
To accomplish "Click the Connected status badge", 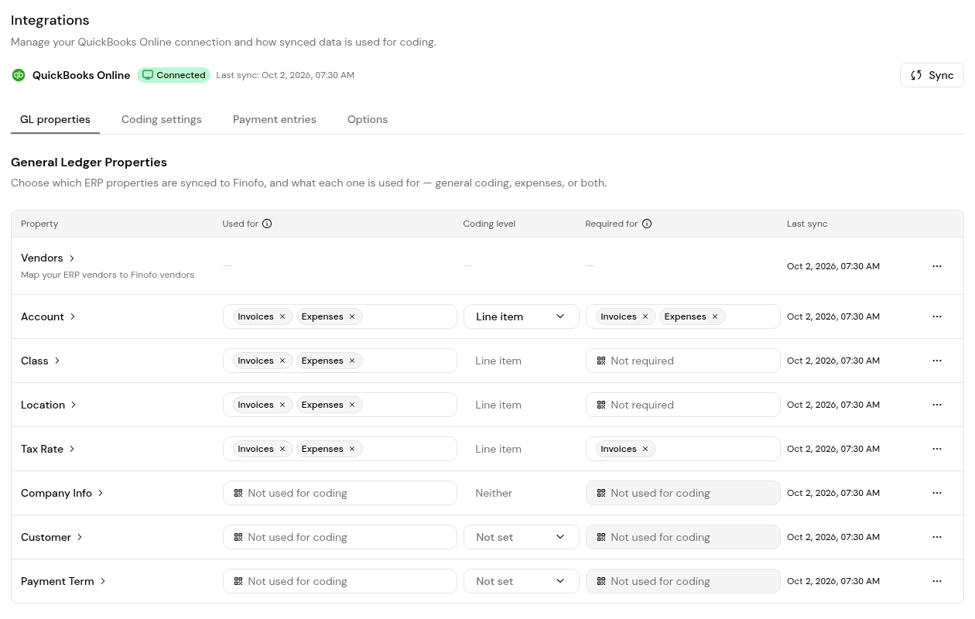I will (174, 75).
